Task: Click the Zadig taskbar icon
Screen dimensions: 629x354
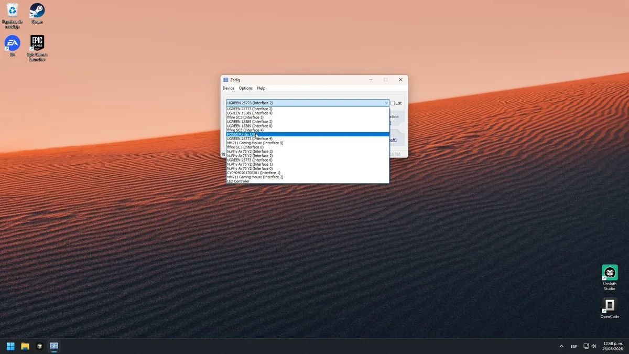Action: pos(54,346)
